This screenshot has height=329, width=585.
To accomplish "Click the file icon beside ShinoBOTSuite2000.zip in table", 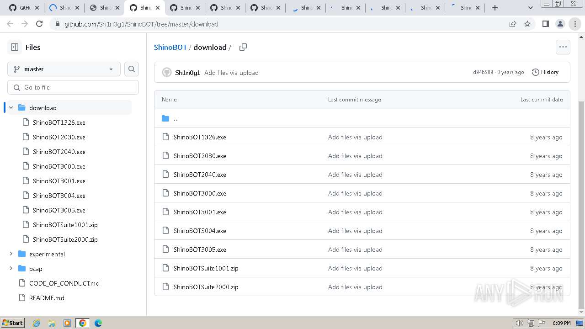I will coord(165,287).
